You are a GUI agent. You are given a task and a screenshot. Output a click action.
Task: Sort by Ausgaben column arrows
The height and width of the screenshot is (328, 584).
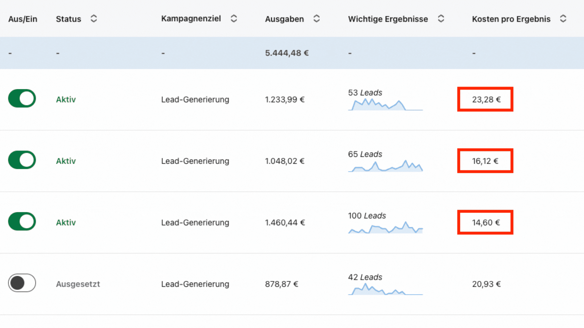[x=316, y=19]
